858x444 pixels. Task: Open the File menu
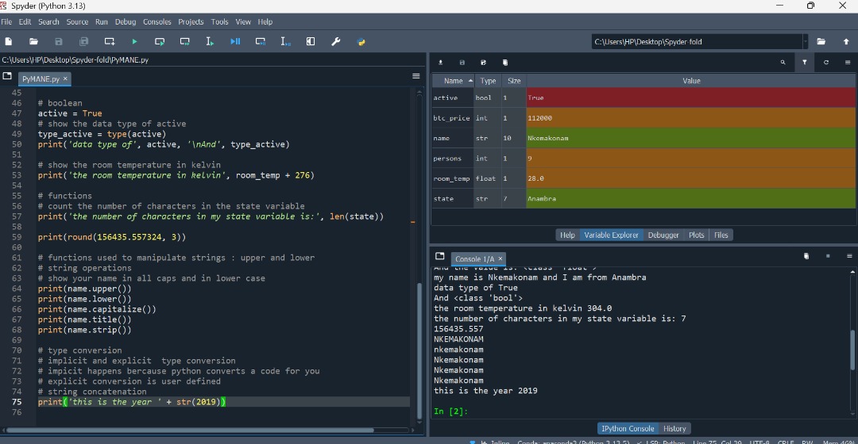click(x=6, y=22)
